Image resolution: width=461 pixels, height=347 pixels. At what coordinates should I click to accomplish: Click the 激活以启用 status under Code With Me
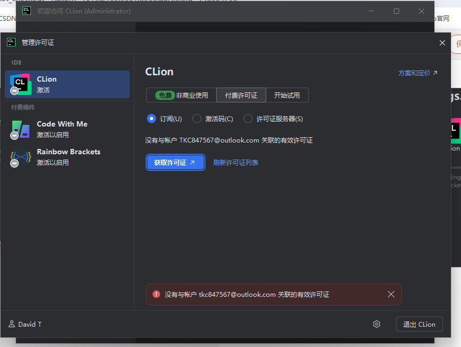(x=53, y=135)
